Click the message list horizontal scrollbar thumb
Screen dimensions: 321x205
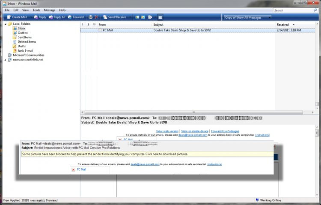pyautogui.click(x=193, y=112)
